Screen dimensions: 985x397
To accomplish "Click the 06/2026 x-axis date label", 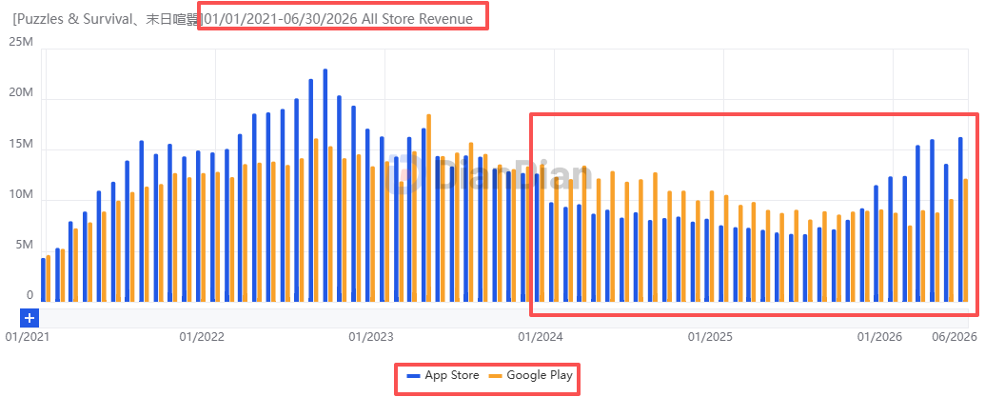I will [x=954, y=337].
